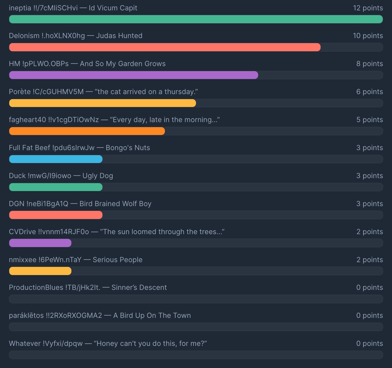Click the entry "paráklētos — A Bird Up On The Town"
The image size is (392, 368).
point(100,316)
